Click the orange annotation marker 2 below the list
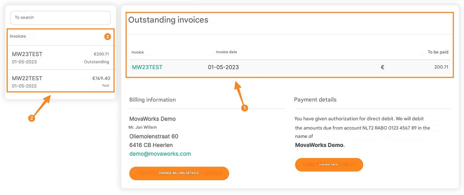This screenshot has height=195, width=464. pos(32,118)
